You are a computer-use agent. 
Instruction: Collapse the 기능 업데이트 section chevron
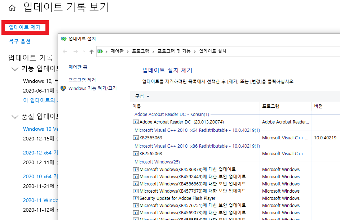click(15, 69)
